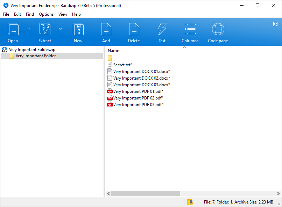The height and width of the screenshot is (207, 282).
Task: Select Secret.txt in file list
Action: point(122,65)
